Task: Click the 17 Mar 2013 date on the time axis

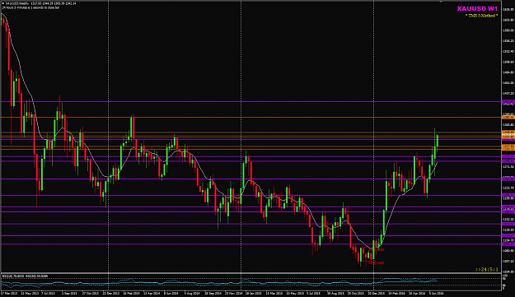Action: click(x=9, y=294)
